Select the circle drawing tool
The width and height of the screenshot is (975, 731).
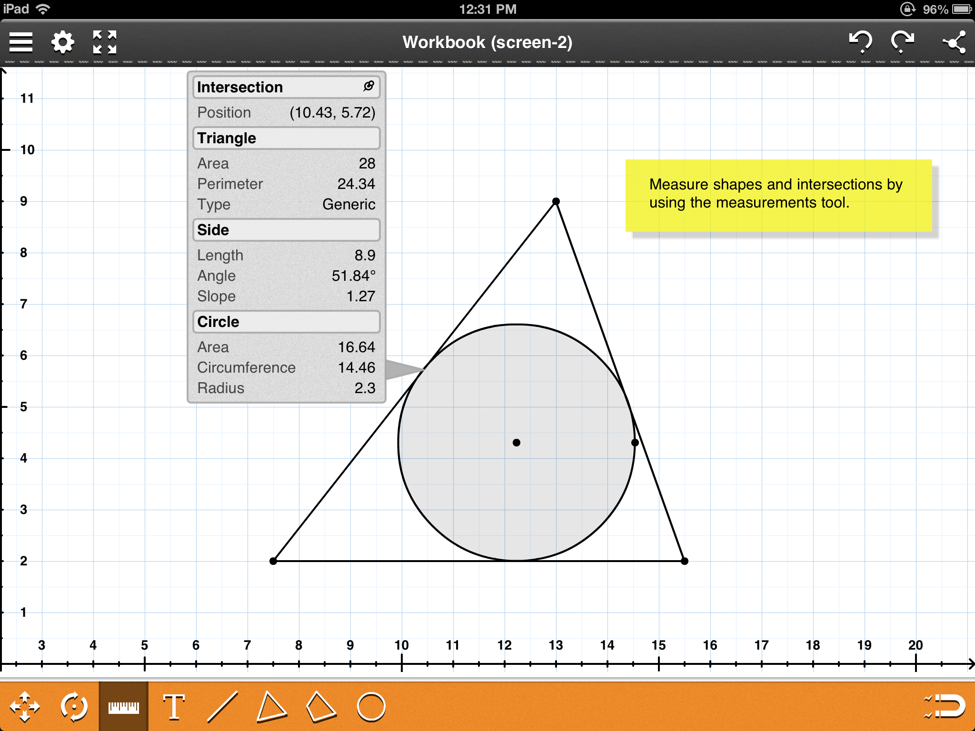click(x=371, y=707)
